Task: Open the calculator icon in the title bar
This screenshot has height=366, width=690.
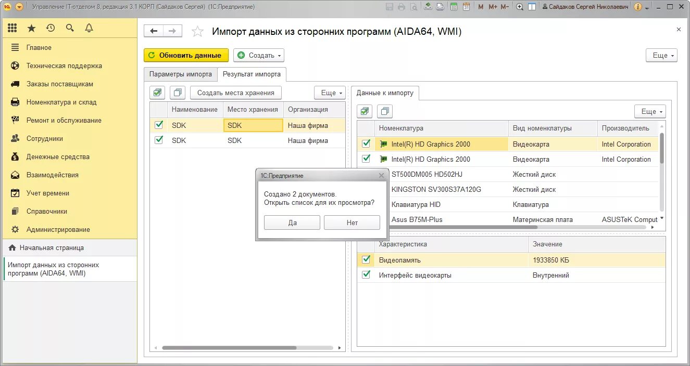Action: click(454, 7)
